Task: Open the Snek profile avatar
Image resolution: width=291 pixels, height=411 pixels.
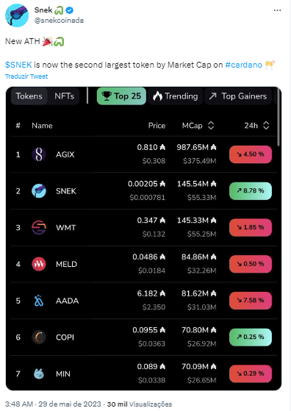Action: click(x=17, y=15)
